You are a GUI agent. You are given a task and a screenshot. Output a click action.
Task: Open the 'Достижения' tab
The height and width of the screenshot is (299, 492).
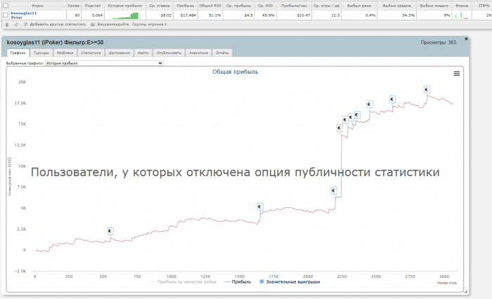coord(119,53)
